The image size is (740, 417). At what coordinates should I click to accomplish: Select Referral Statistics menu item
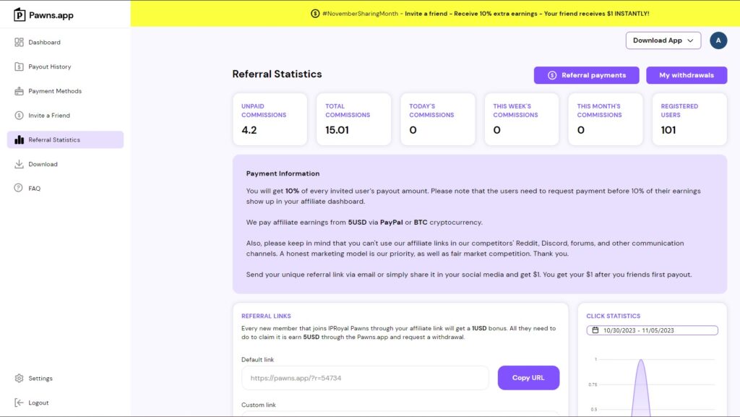coord(65,139)
